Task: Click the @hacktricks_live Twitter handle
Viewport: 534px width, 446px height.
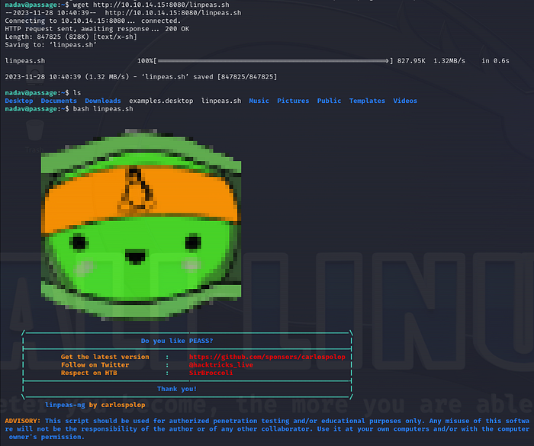Action: [x=221, y=365]
